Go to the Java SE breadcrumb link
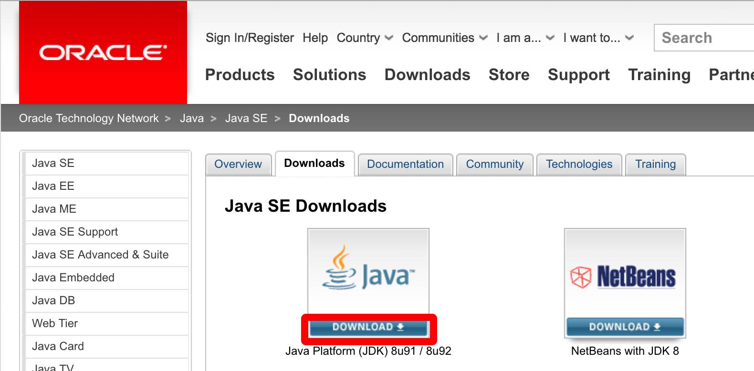 tap(246, 118)
